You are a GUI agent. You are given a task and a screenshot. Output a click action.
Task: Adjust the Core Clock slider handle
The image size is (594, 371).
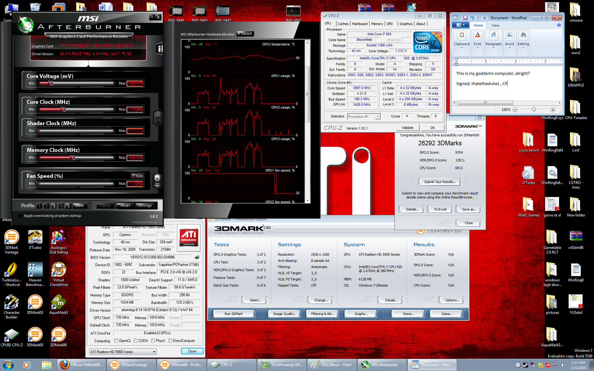pos(63,109)
